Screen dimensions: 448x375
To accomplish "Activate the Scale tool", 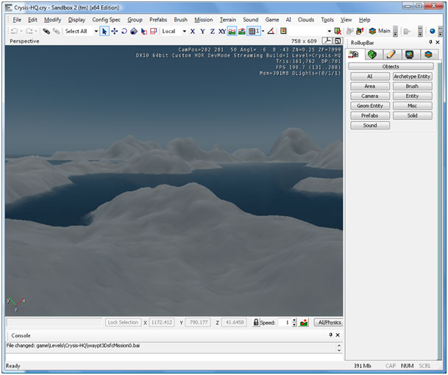I will (134, 31).
